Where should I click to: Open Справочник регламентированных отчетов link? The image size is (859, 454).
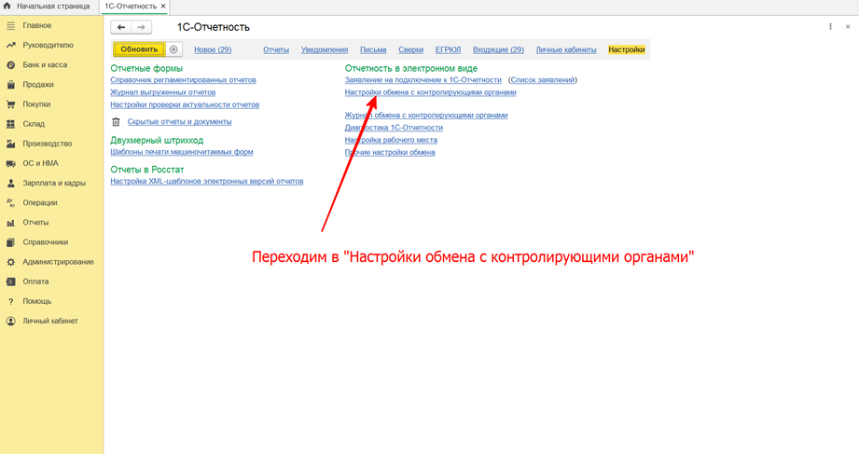pos(183,80)
